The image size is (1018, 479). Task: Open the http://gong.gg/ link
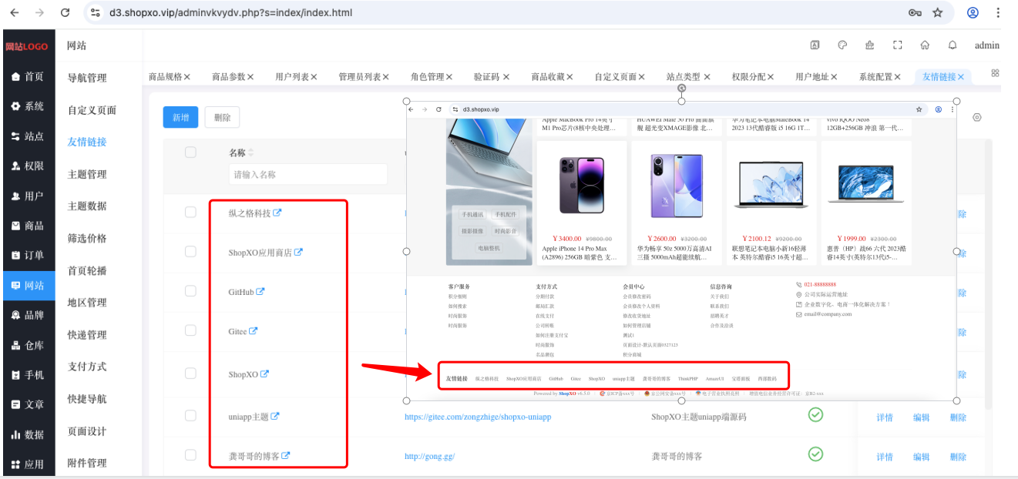coord(430,456)
